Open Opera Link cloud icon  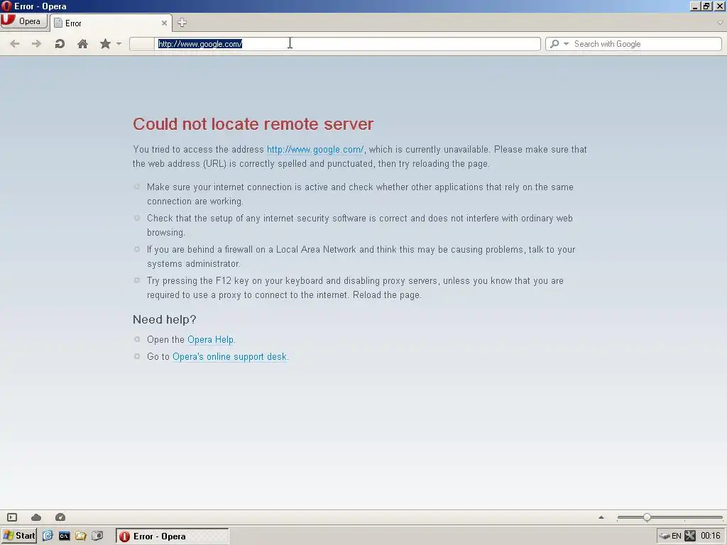(x=36, y=517)
